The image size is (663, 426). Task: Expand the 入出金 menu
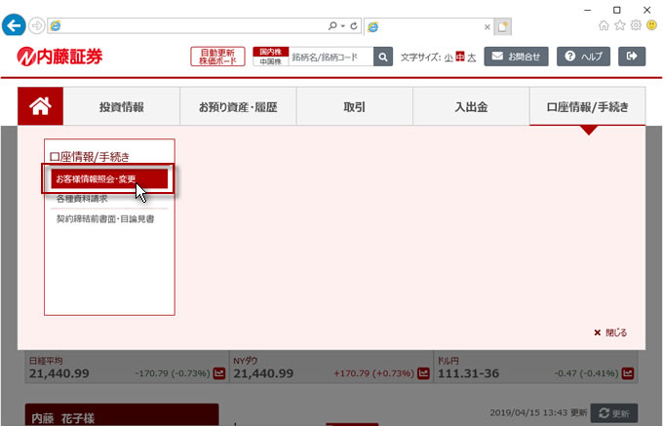(x=471, y=107)
